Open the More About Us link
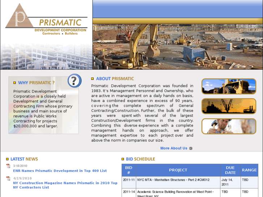Screen dimensions: 263x197 click(174, 148)
